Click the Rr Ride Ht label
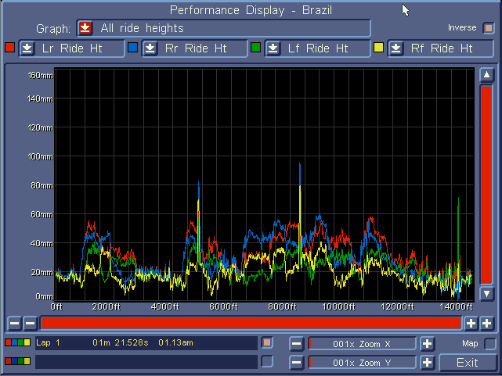The image size is (502, 376). (196, 48)
